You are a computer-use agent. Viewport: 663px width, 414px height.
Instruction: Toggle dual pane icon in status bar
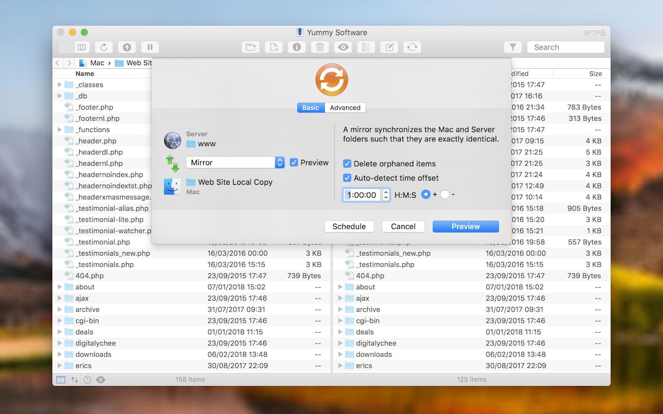[x=61, y=379]
